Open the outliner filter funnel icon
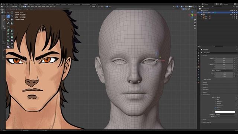The image size is (238, 134). (234, 6)
